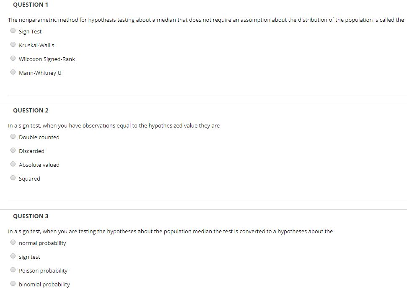Select Squared as the Question 2 answer
The height and width of the screenshot is (301, 407).
(x=13, y=177)
